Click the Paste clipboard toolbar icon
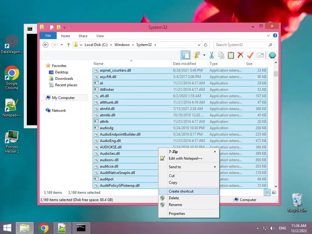The height and width of the screenshot is (234, 312). [x=231, y=55]
